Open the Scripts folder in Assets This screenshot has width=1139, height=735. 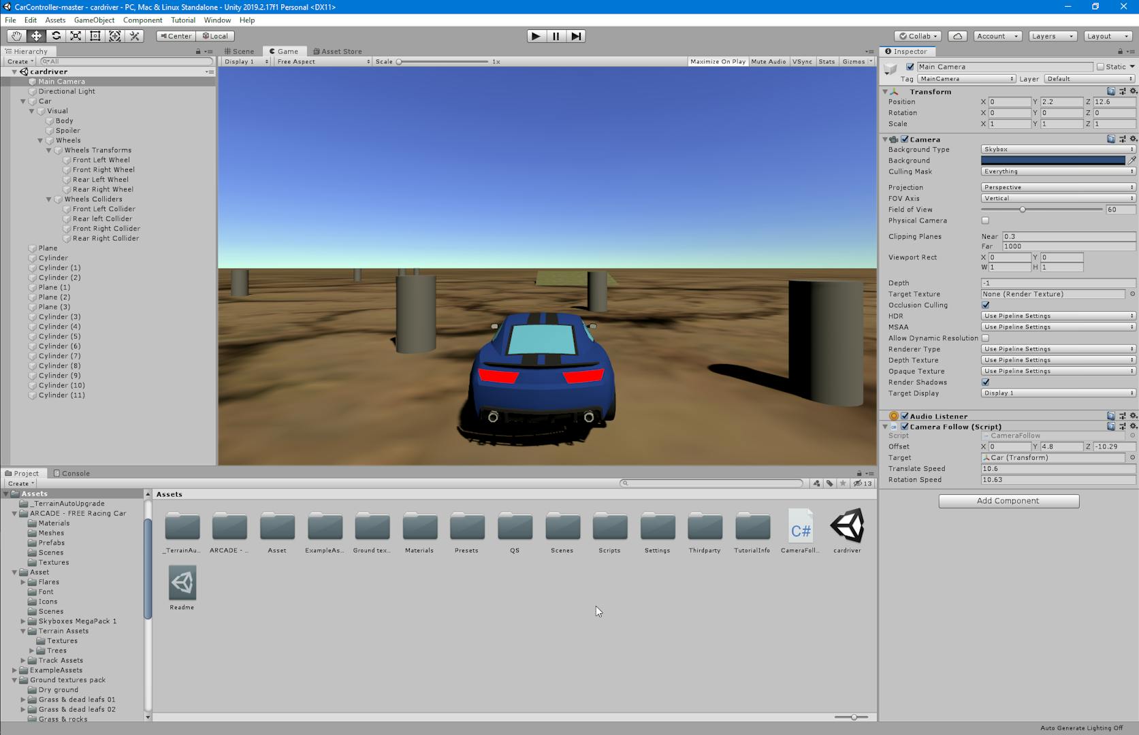(x=609, y=531)
